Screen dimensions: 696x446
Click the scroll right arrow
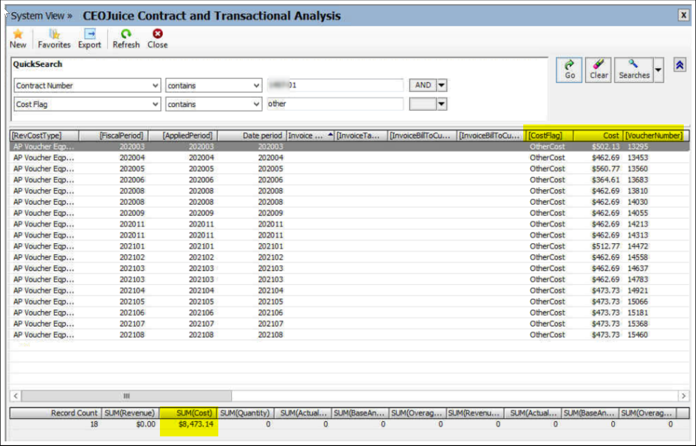point(683,396)
